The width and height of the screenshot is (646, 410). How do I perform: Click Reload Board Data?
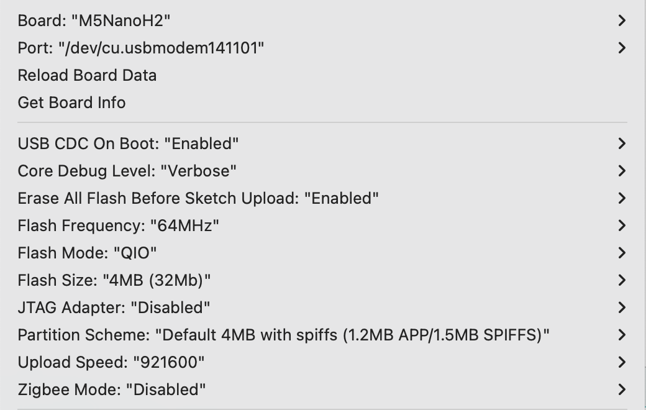tap(87, 75)
